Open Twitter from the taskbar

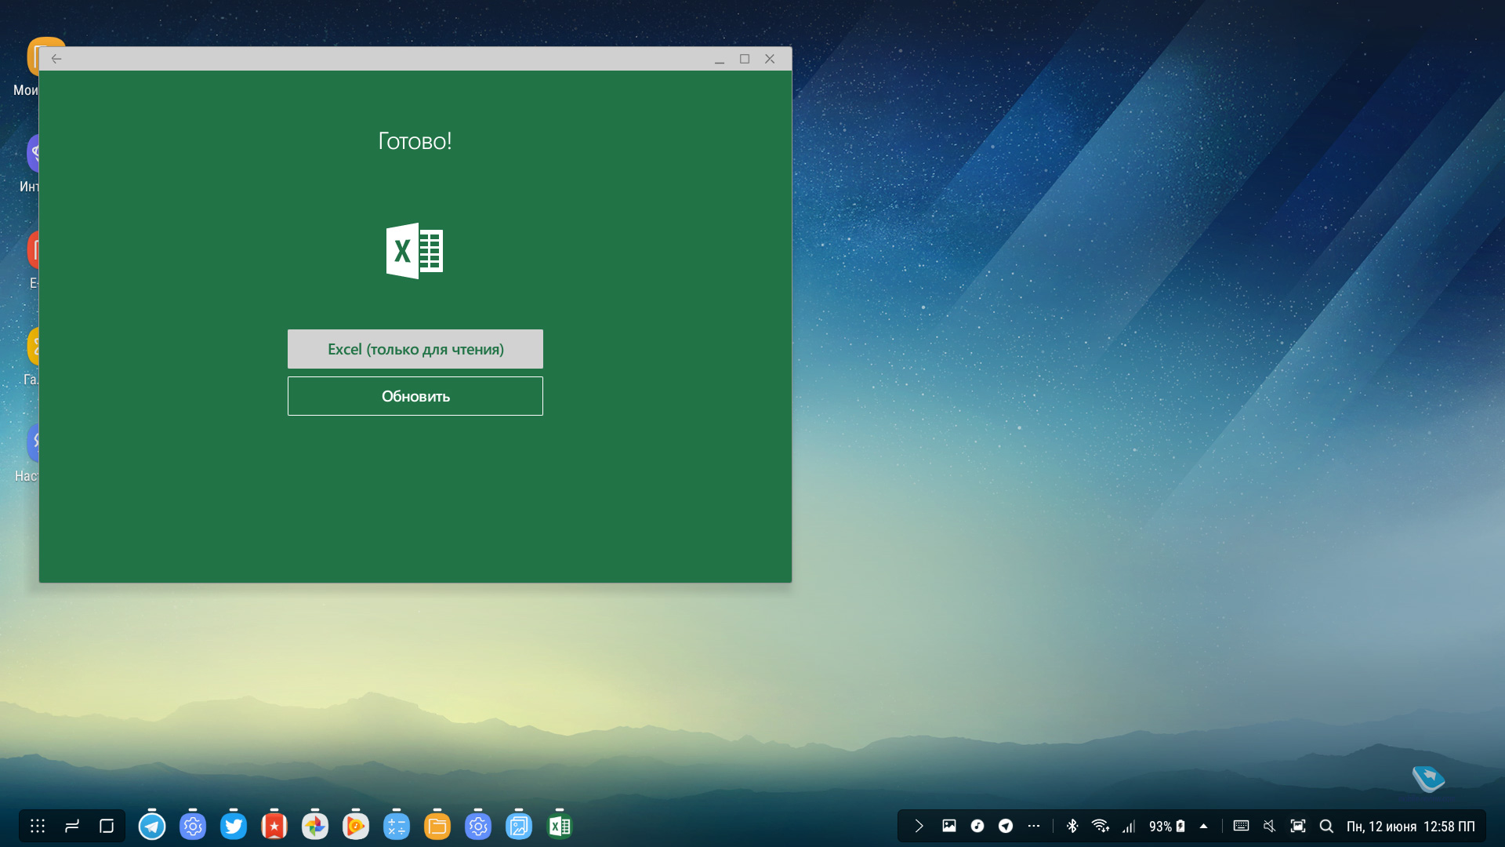coord(234,826)
